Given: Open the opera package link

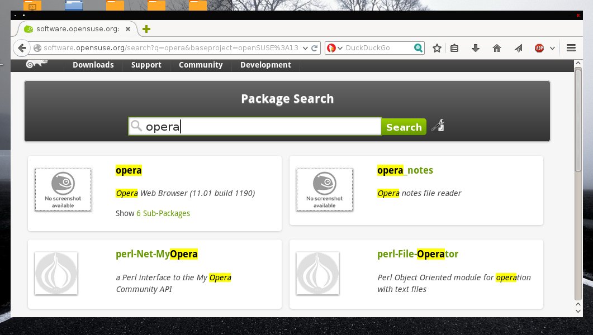Looking at the screenshot, I should click(129, 170).
